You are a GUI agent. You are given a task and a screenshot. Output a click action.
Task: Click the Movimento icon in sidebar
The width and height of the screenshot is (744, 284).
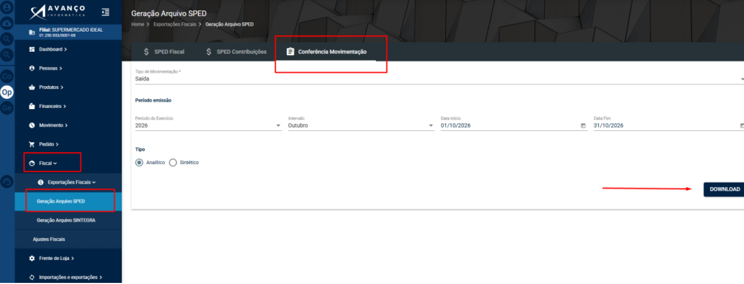pos(32,125)
